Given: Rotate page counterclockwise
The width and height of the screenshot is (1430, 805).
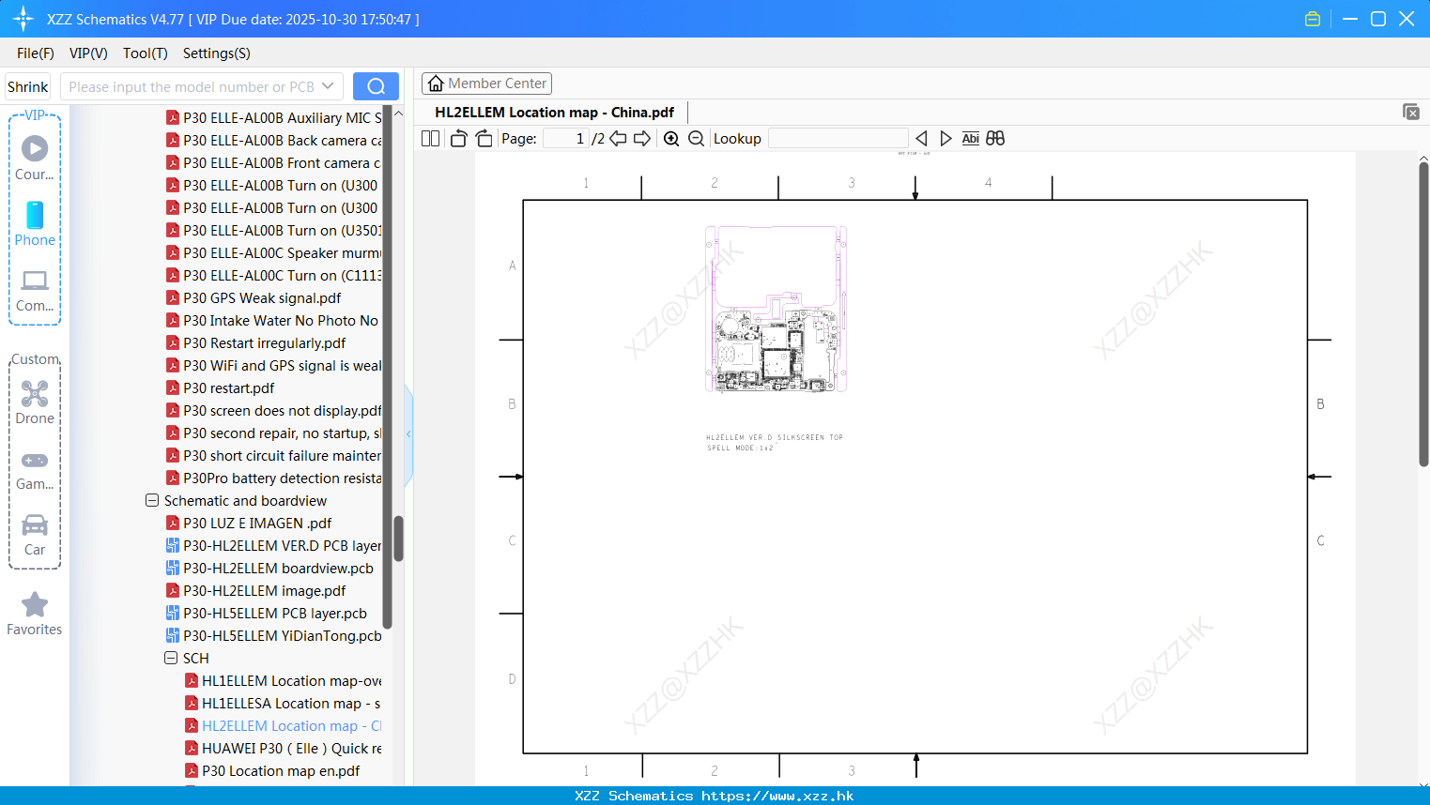Looking at the screenshot, I should pyautogui.click(x=458, y=139).
